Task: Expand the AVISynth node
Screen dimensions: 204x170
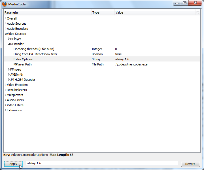Action: (9, 75)
